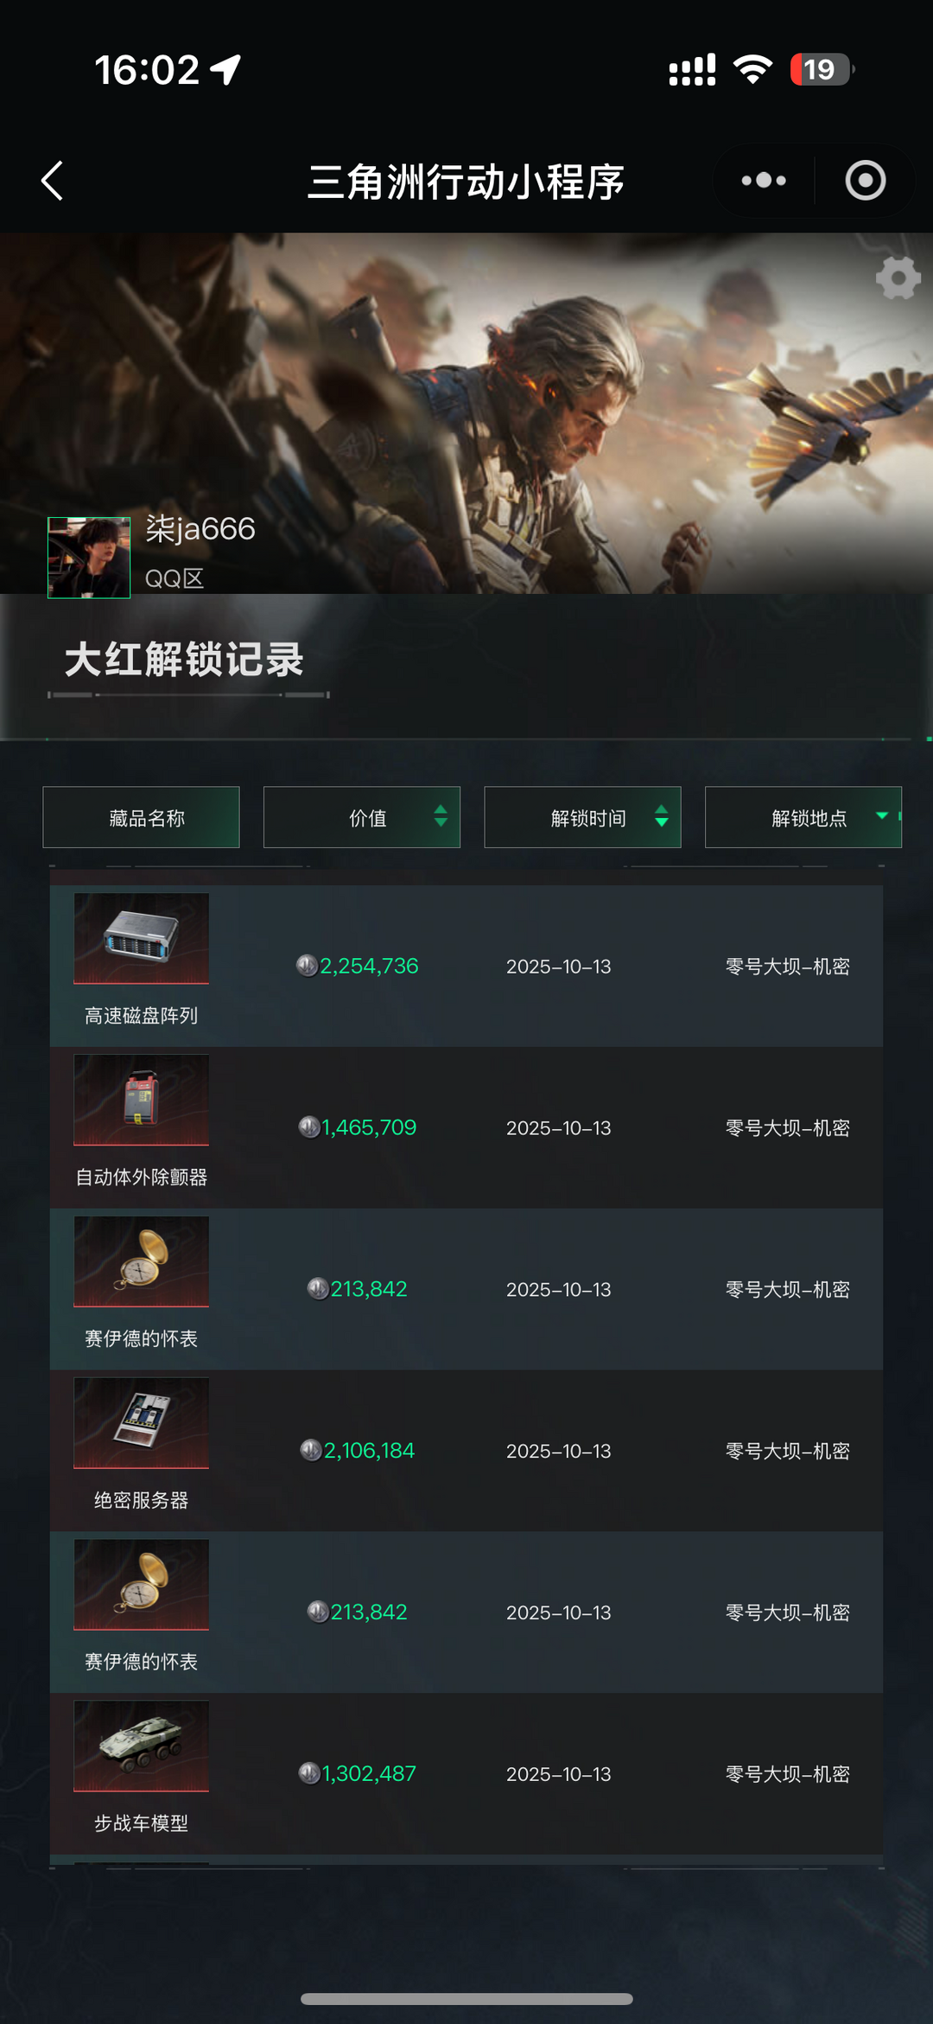Tap the 三角洲行动小程序 title text
Image resolution: width=933 pixels, height=2024 pixels.
[466, 182]
